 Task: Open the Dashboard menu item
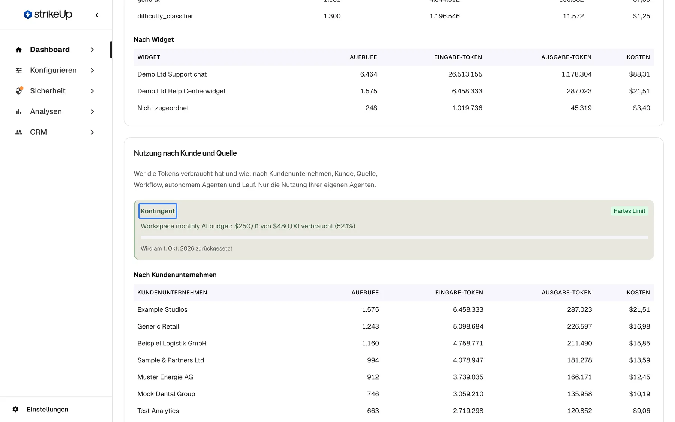pyautogui.click(x=55, y=50)
